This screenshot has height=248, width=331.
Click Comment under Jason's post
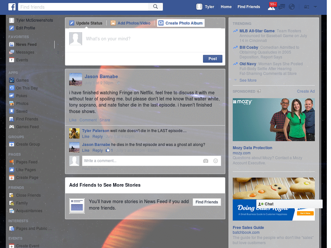(88, 120)
